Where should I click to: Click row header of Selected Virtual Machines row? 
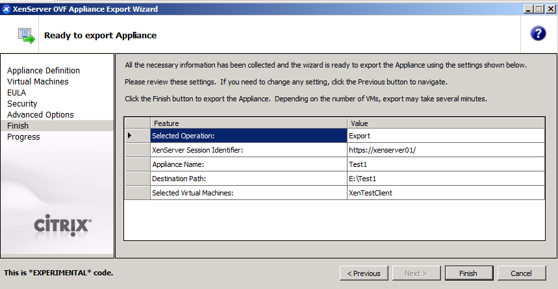point(137,192)
